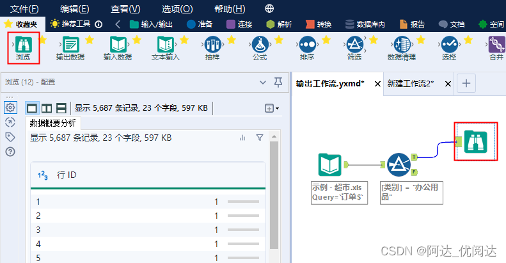This screenshot has width=506, height=263.
Task: Switch to stacked split view layout
Action: pyautogui.click(x=61, y=108)
